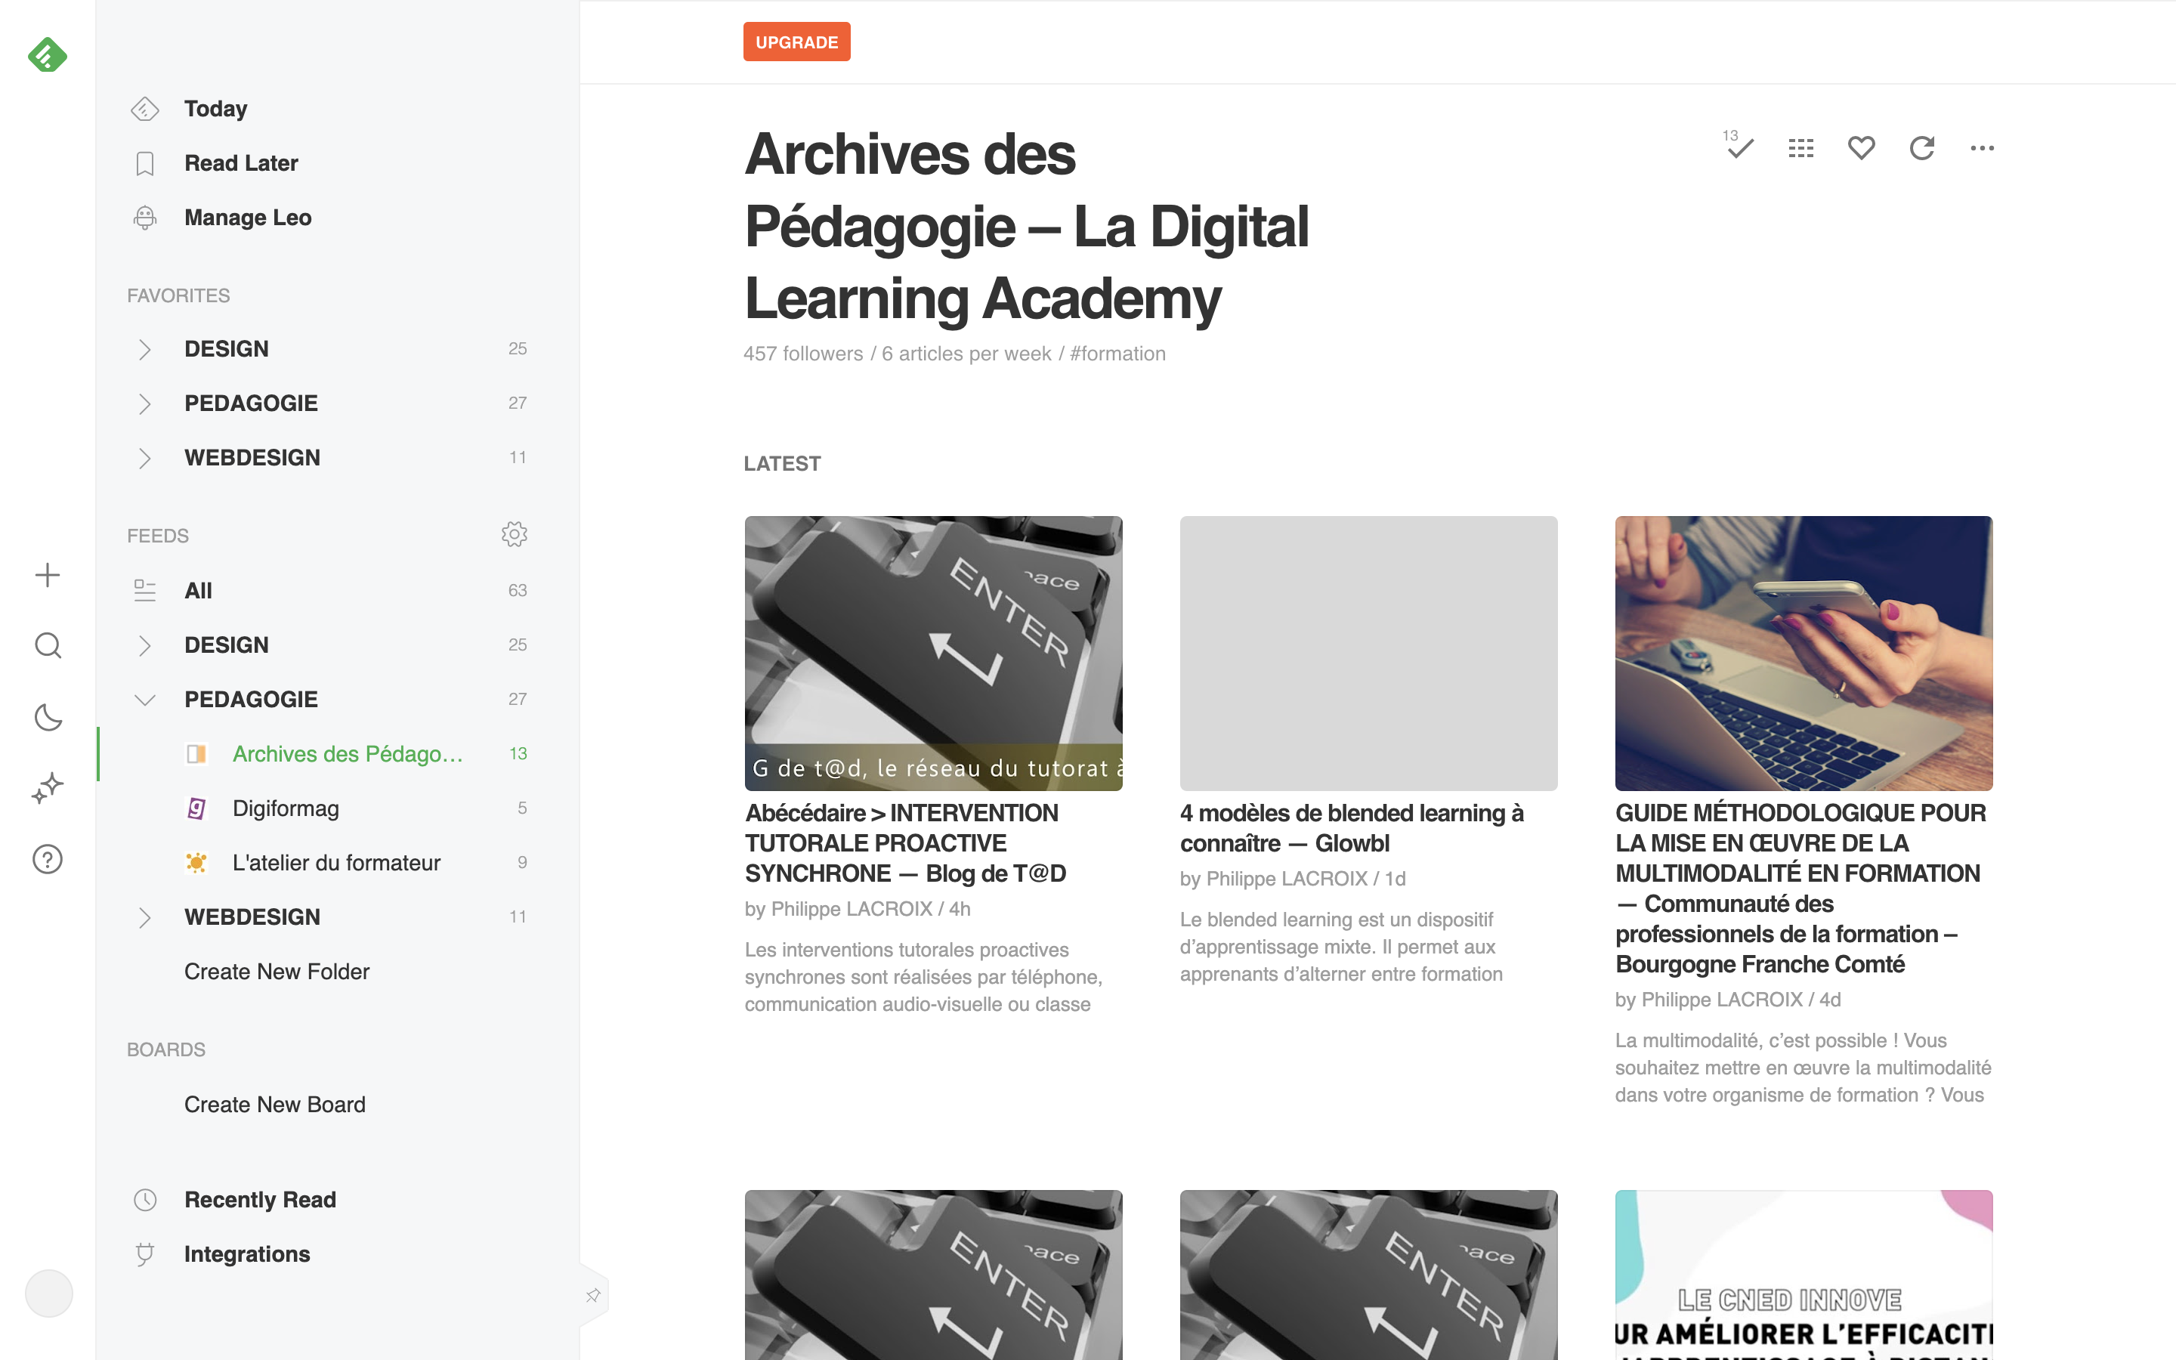2176x1360 pixels.
Task: Open feeds organize gear icon
Action: click(x=514, y=534)
